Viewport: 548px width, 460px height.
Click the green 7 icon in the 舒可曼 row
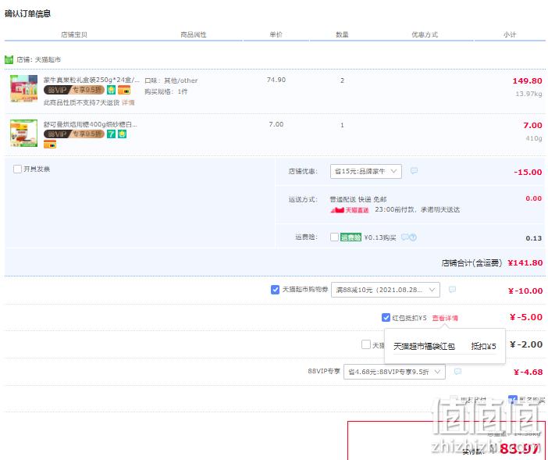[x=111, y=134]
